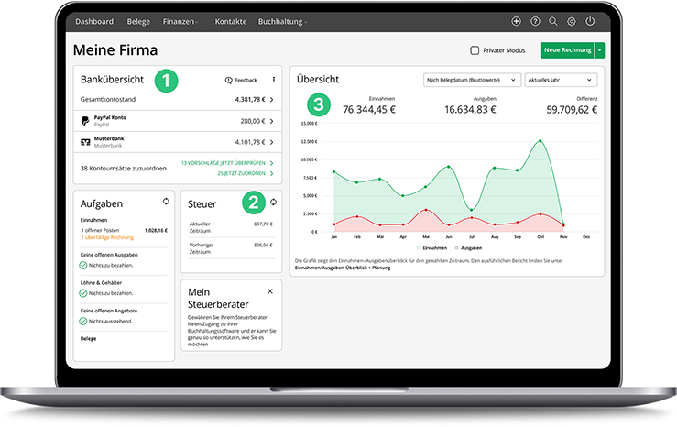Refresh the Aufgaben panel
The width and height of the screenshot is (677, 427).
[166, 202]
